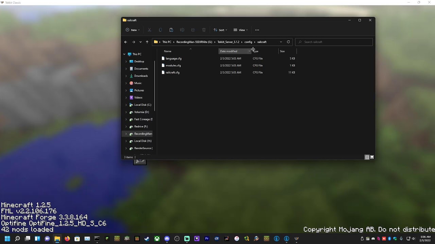435x244 pixels.
Task: Open the Windows Start menu
Action: 7,239
